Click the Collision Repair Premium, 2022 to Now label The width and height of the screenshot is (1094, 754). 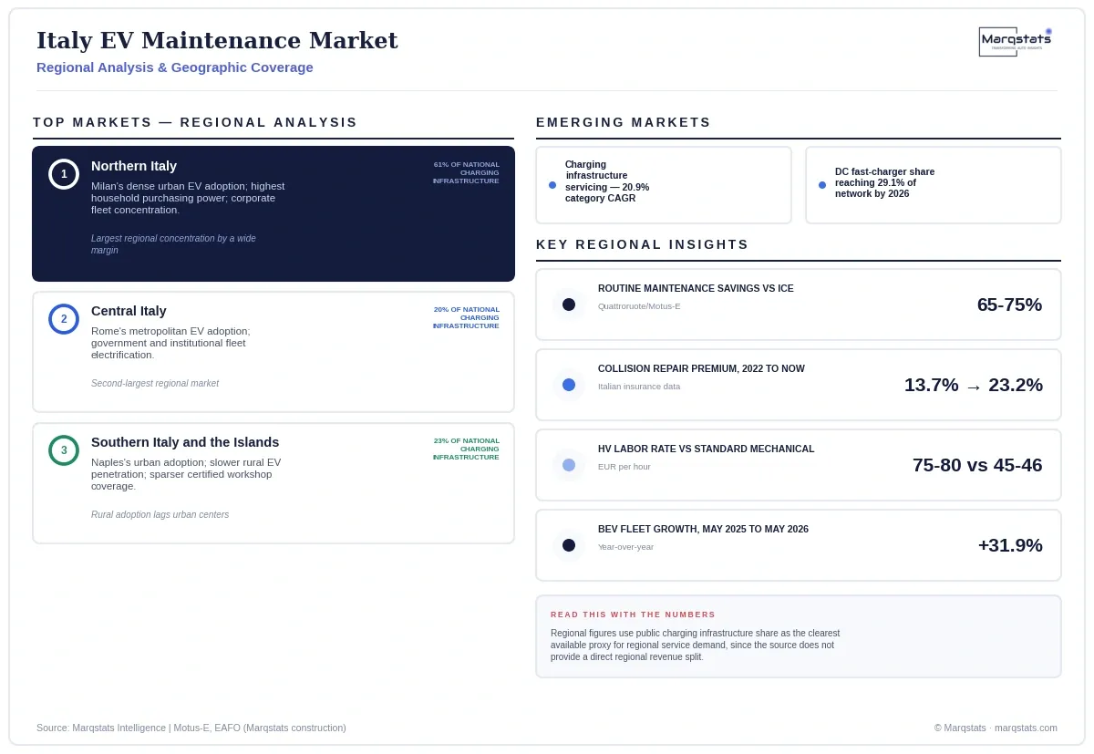pyautogui.click(x=701, y=368)
